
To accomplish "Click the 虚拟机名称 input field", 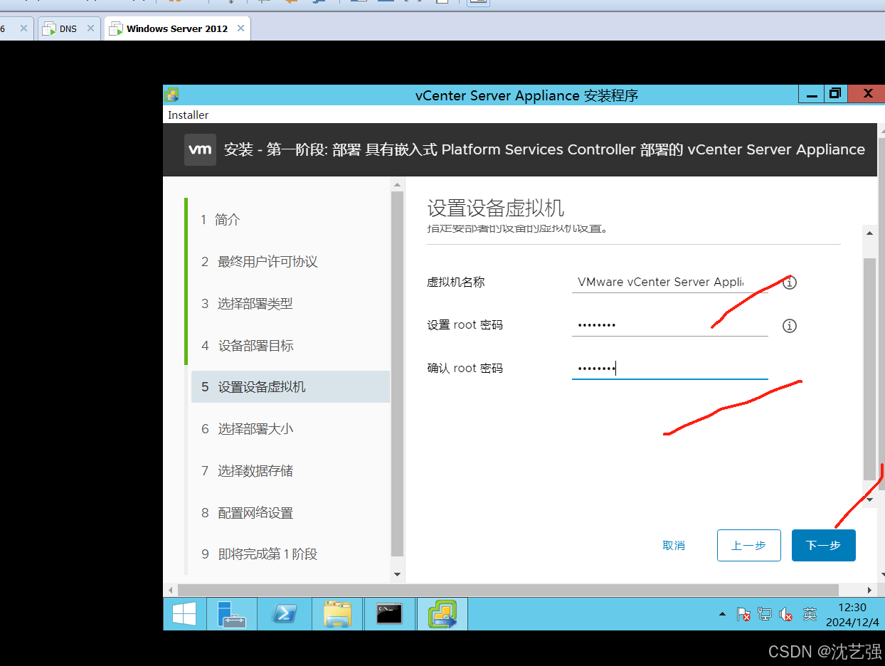I will pyautogui.click(x=669, y=282).
